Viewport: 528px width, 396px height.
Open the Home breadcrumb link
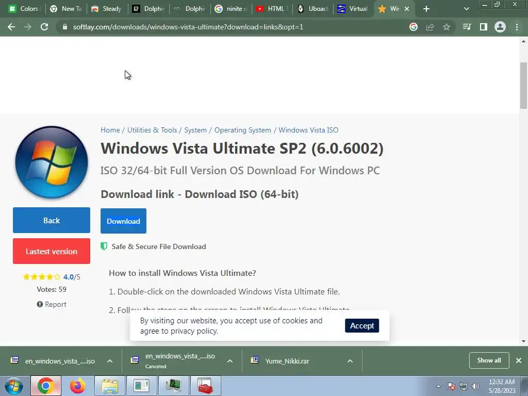[x=110, y=130]
